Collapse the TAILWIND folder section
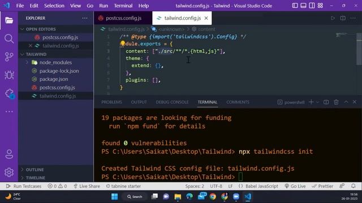The height and width of the screenshot is (203, 362). 56,54
